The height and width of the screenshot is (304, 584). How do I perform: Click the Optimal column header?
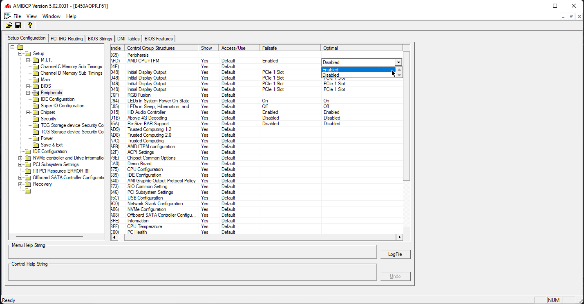tap(362, 48)
